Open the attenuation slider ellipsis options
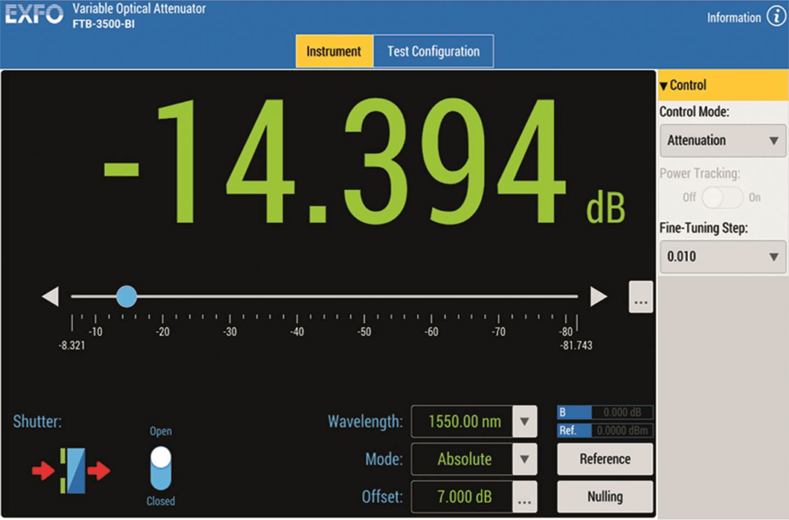Image resolution: width=789 pixels, height=520 pixels. pos(641,297)
